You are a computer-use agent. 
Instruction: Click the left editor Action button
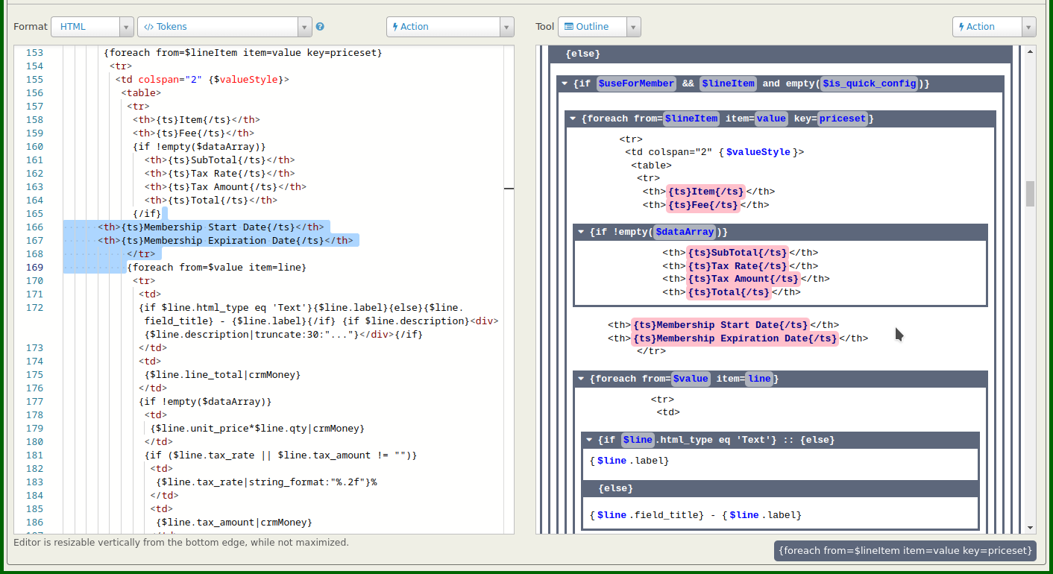click(x=443, y=27)
